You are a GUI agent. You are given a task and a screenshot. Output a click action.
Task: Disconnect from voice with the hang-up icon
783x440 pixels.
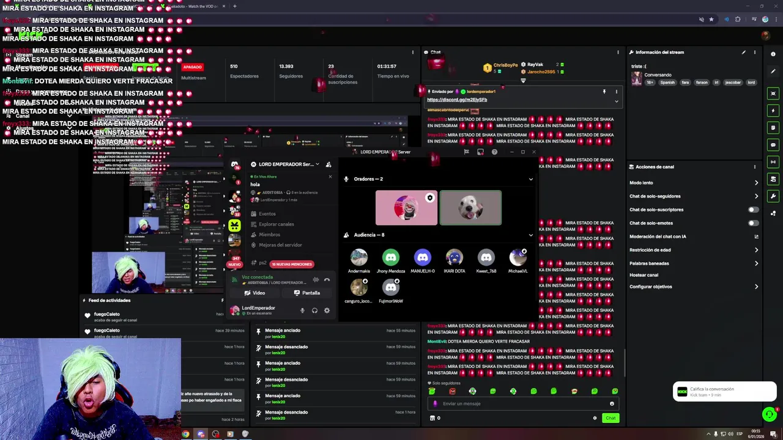tap(327, 280)
